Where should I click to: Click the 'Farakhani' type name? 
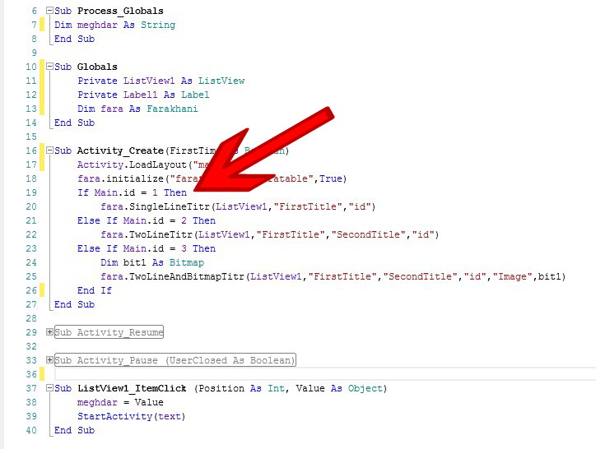172,109
